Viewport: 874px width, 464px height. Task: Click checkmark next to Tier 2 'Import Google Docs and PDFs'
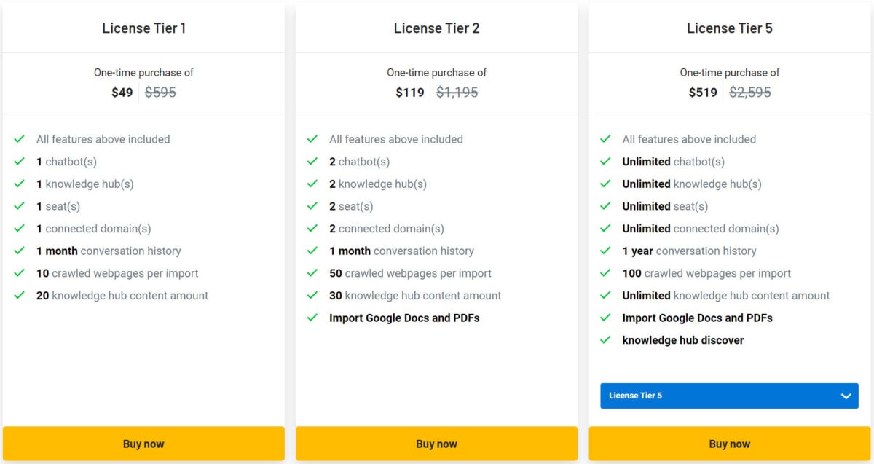point(312,318)
